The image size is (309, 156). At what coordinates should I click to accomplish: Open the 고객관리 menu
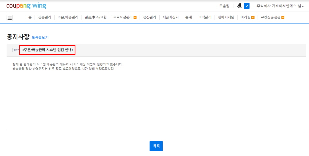pyautogui.click(x=205, y=17)
